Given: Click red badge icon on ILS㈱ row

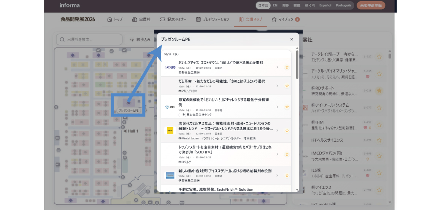Looking at the screenshot, I should tap(367, 175).
